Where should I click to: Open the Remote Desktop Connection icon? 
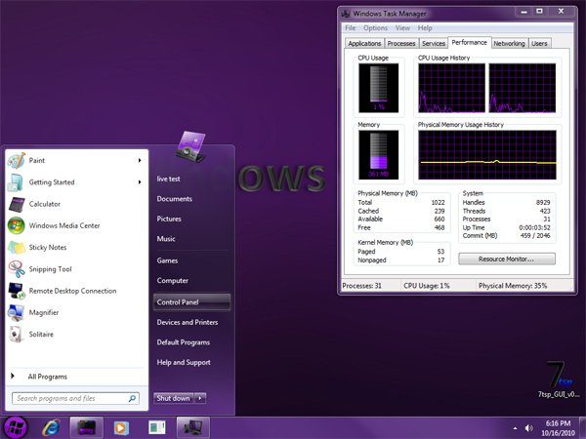click(16, 291)
